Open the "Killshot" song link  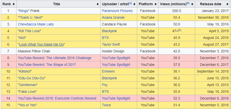pos(25,71)
